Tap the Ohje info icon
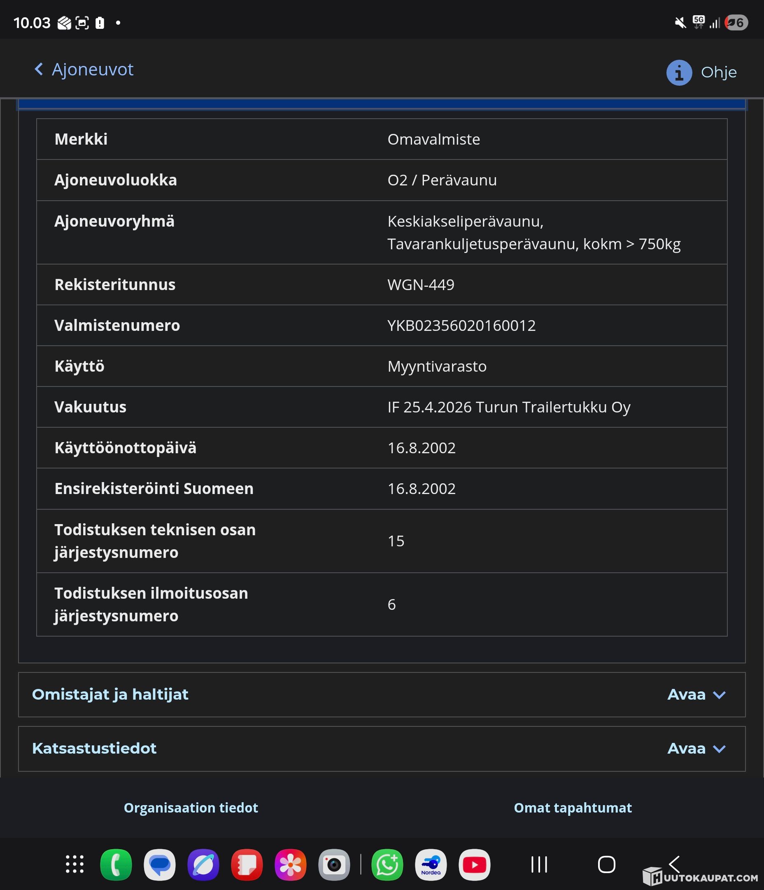The image size is (764, 890). (679, 73)
